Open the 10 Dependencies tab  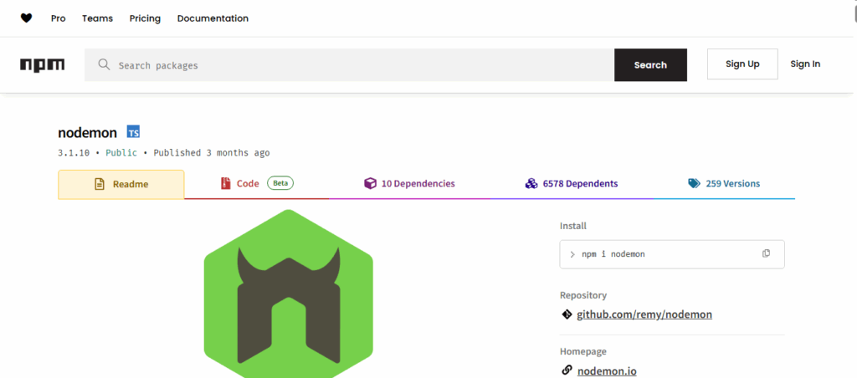click(409, 184)
